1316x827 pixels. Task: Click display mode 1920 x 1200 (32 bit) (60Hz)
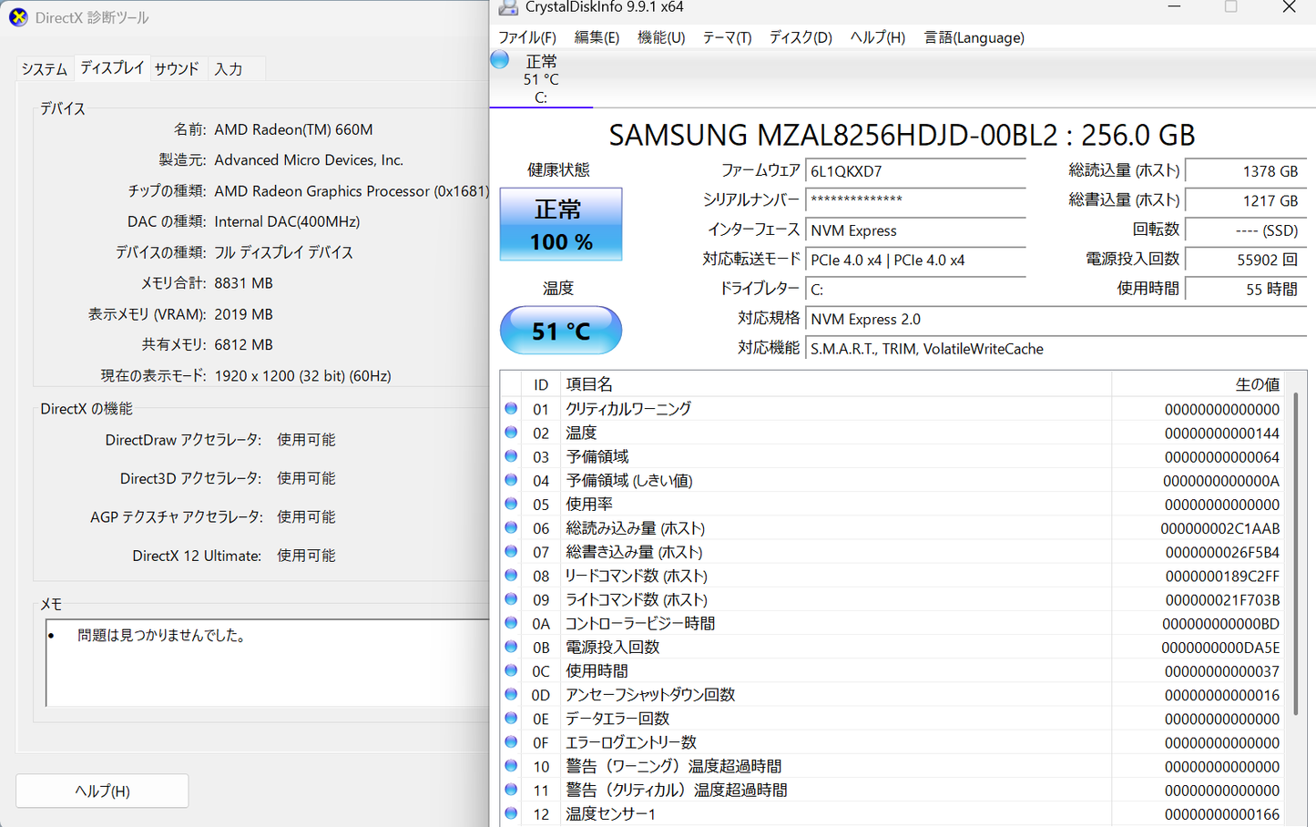point(302,375)
